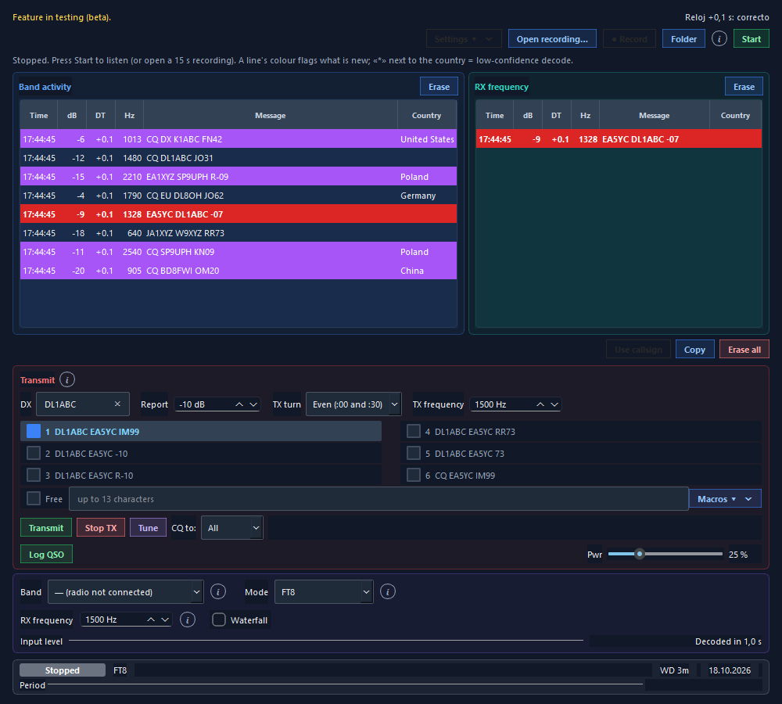Click the Erase all button
Viewport: 782px width, 704px height.
744,349
